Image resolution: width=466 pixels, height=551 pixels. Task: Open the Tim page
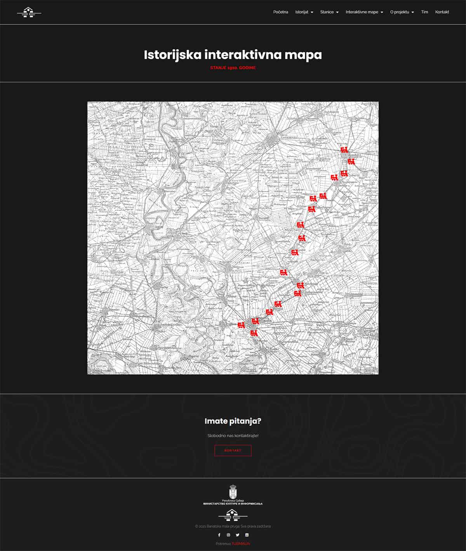(424, 12)
